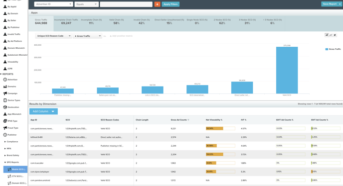This screenshot has width=343, height=186.
Task: Open the Save Report dropdown arrow
Action: [340, 4]
